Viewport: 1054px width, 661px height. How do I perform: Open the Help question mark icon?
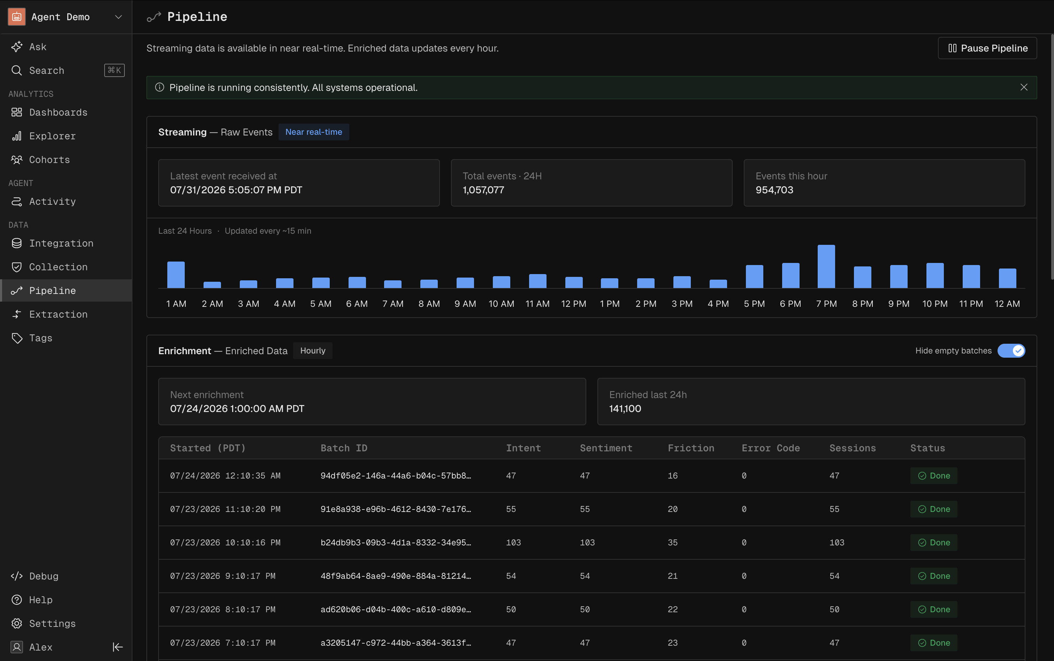pyautogui.click(x=17, y=600)
